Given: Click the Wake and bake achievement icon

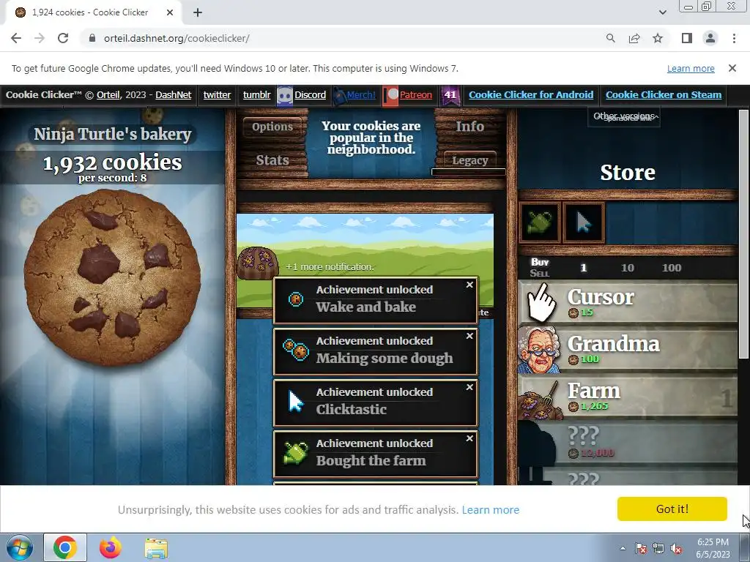Looking at the screenshot, I should point(296,299).
